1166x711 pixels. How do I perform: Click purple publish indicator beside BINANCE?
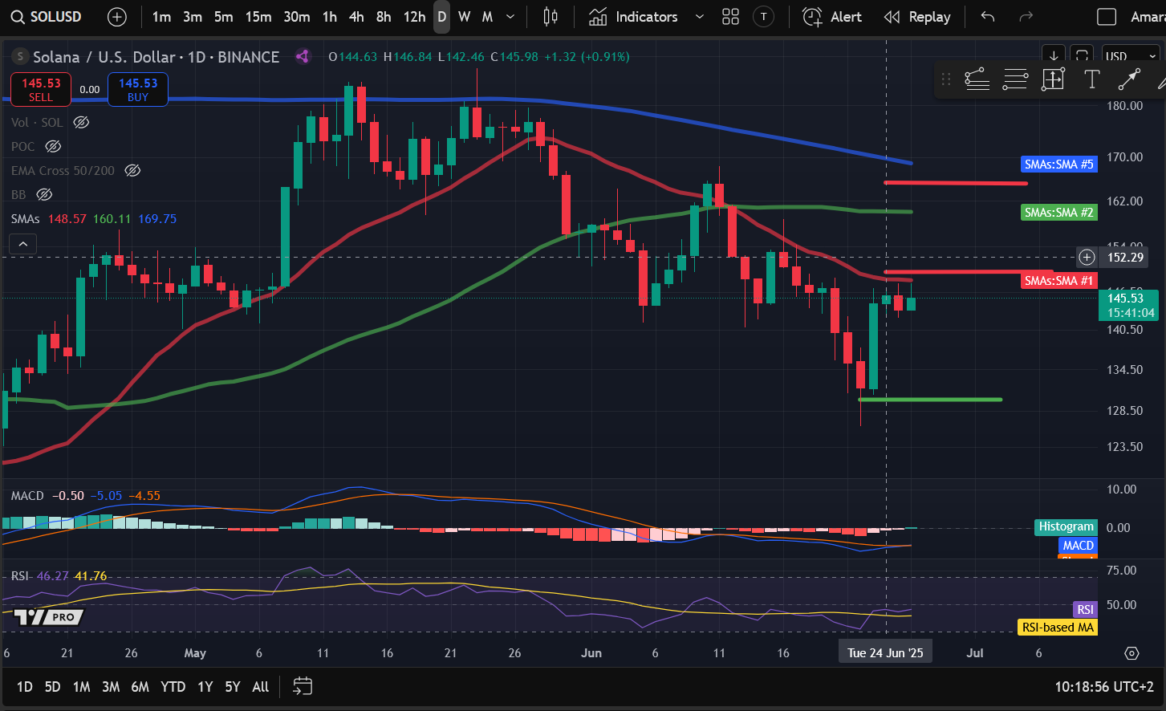click(x=303, y=56)
